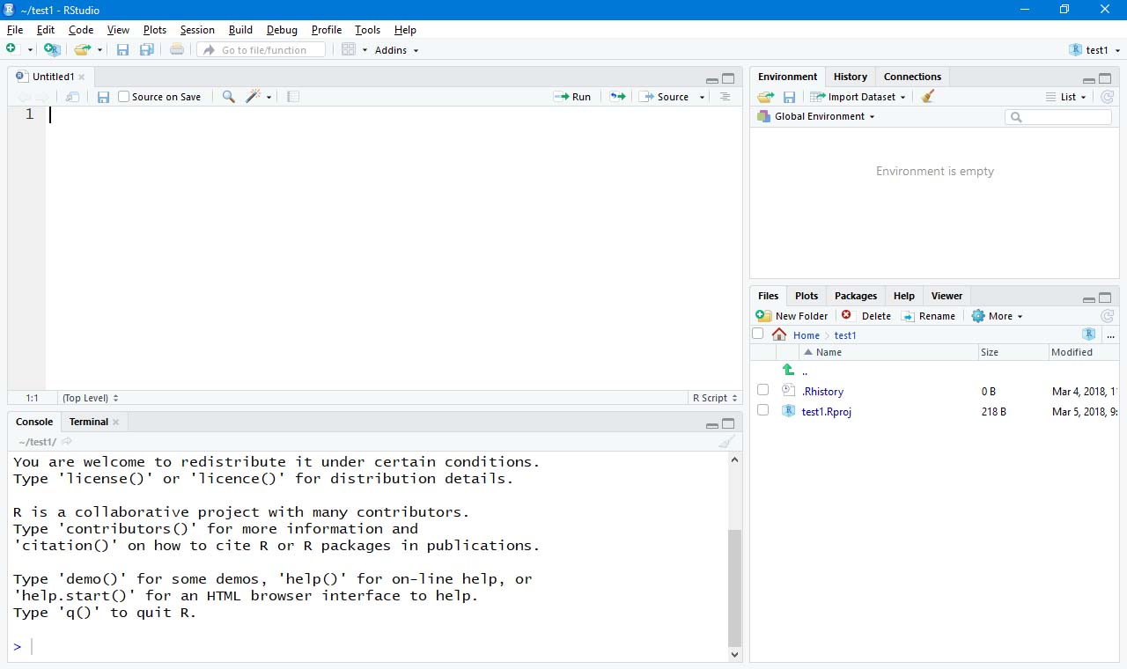The height and width of the screenshot is (669, 1127).
Task: Open the .Rhistory file link
Action: click(x=822, y=391)
